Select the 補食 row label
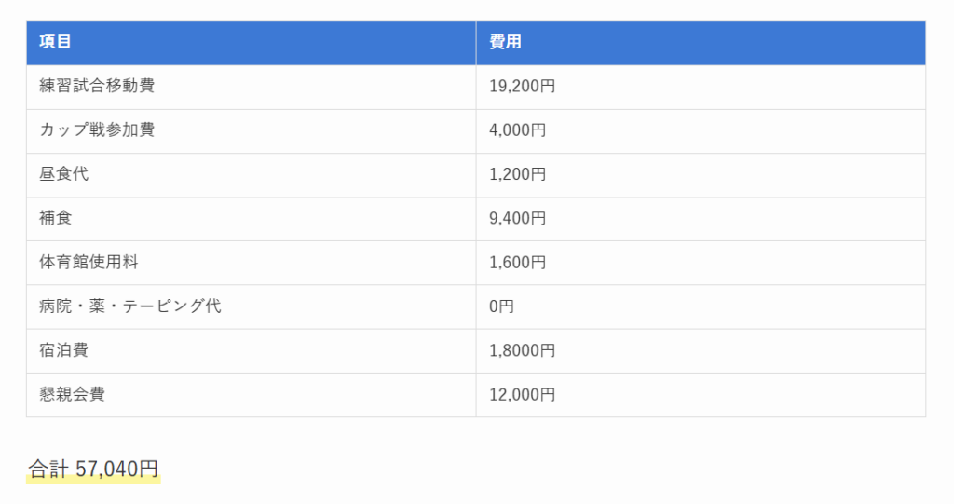The height and width of the screenshot is (504, 954). coord(56,218)
